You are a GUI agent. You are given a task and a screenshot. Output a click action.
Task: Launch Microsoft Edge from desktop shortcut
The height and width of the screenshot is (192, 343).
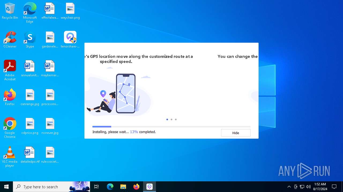[30, 13]
